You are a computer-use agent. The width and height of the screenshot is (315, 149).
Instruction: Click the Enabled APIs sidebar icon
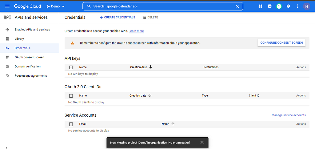(x=7, y=30)
